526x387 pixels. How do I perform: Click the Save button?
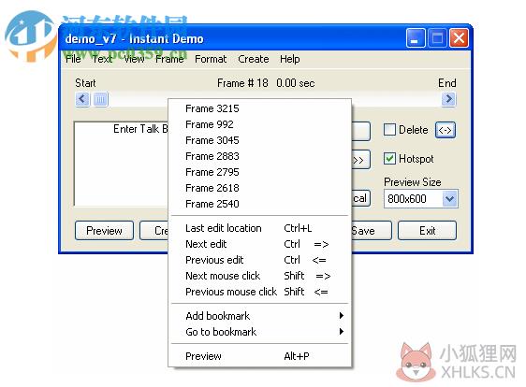(x=371, y=231)
